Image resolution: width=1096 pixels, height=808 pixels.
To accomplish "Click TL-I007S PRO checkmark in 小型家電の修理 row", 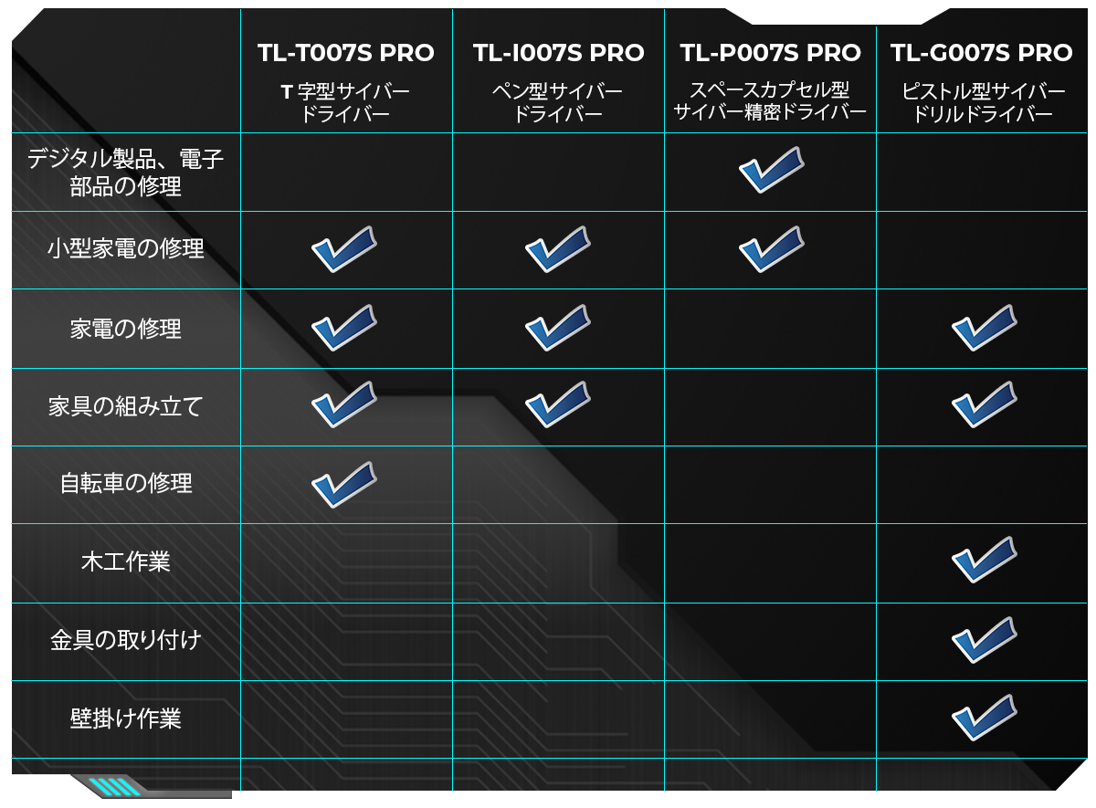I will (x=557, y=249).
